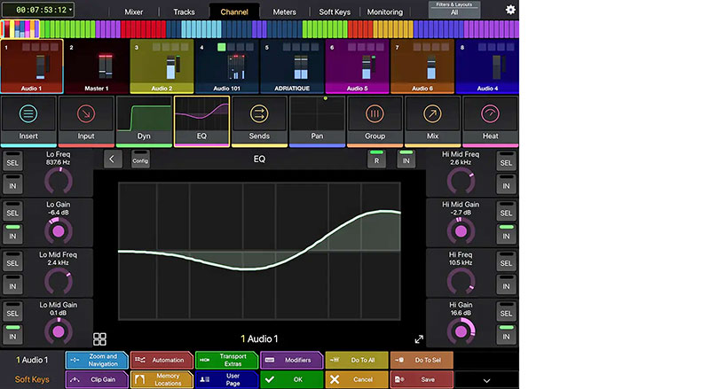Open the Pan function tile
Image resolution: width=710 pixels, height=389 pixels.
(317, 121)
